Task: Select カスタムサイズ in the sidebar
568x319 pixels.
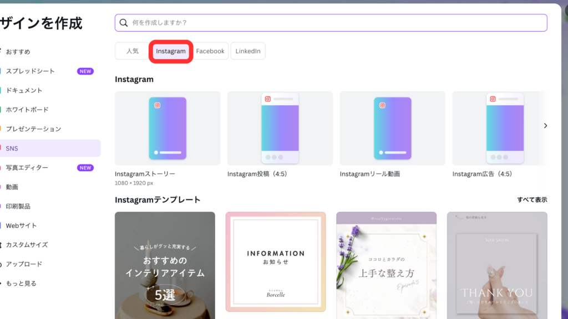Action: tap(27, 245)
